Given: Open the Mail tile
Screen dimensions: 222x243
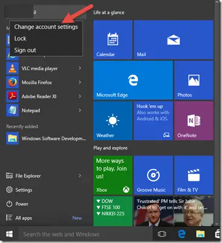Looking at the screenshot, I should pyautogui.click(x=174, y=40).
